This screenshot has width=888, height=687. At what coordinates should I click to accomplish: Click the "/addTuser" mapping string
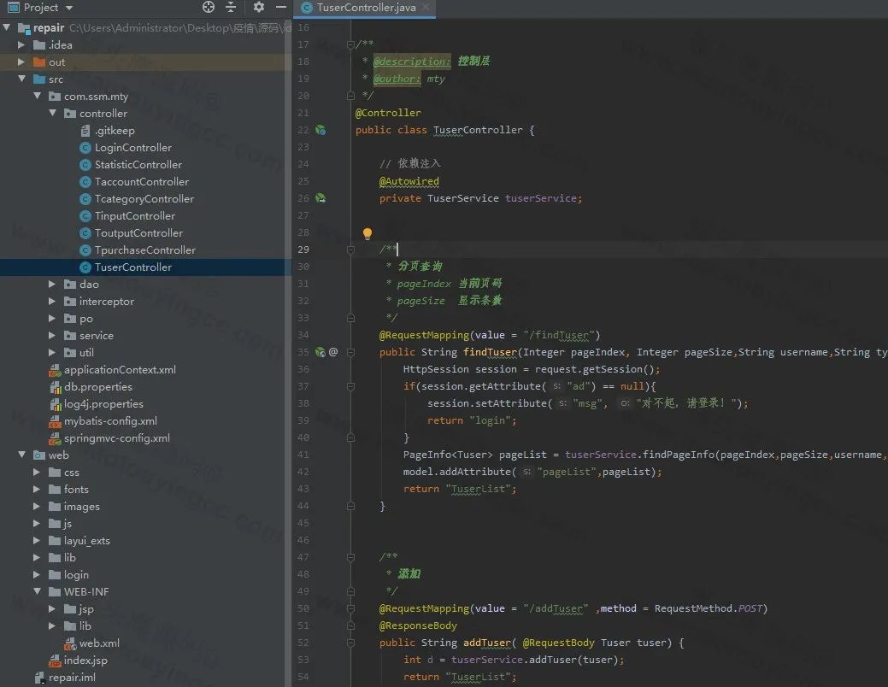[x=556, y=608]
